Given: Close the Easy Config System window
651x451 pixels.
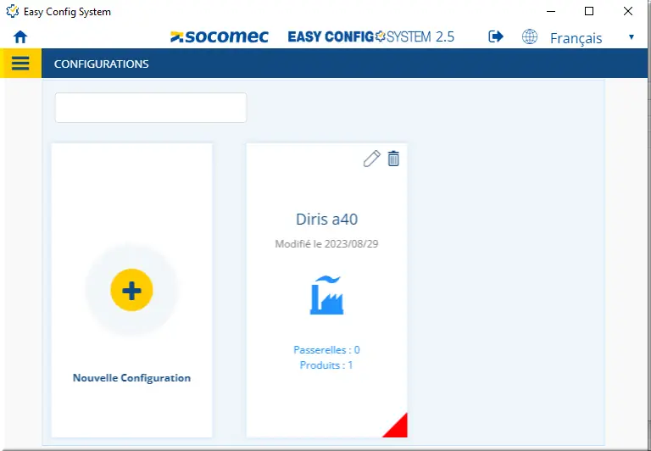Looking at the screenshot, I should point(628,11).
